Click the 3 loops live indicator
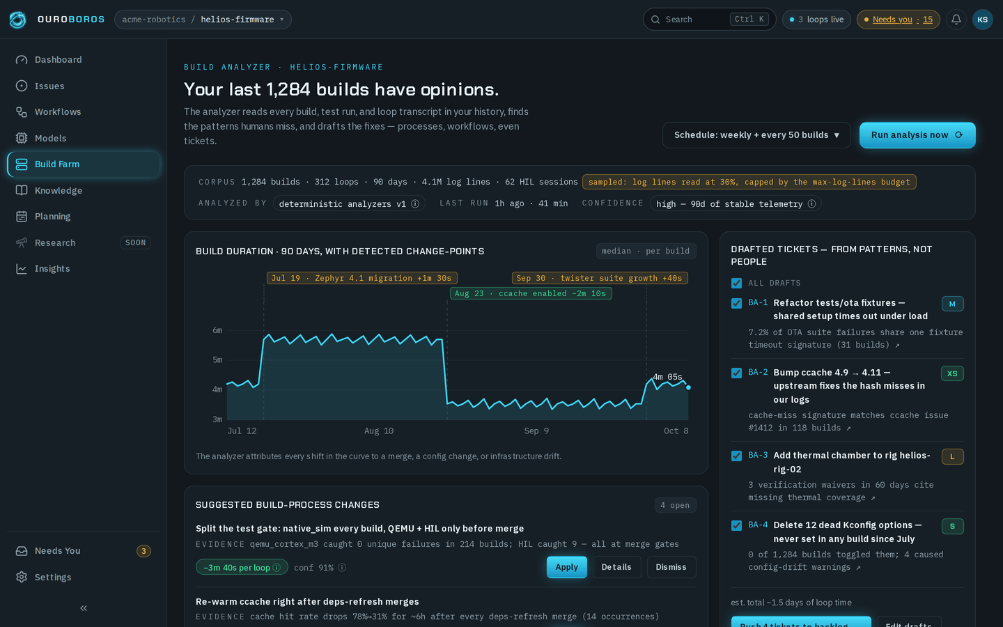The width and height of the screenshot is (1003, 627). pos(817,20)
